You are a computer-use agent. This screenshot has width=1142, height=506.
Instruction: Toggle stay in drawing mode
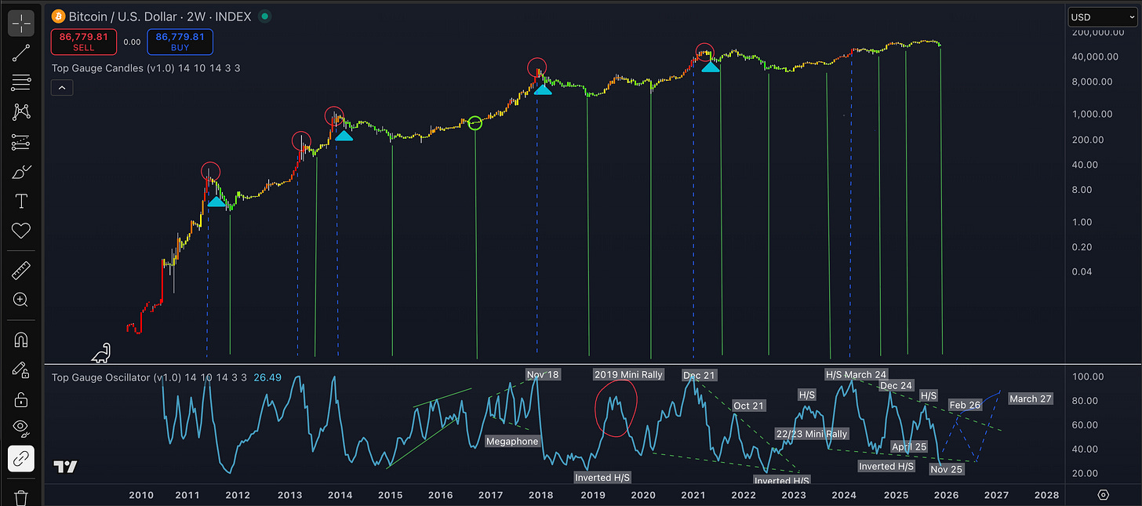21,369
